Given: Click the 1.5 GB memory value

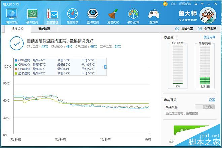Looking at the screenshot, I should [x=205, y=86].
